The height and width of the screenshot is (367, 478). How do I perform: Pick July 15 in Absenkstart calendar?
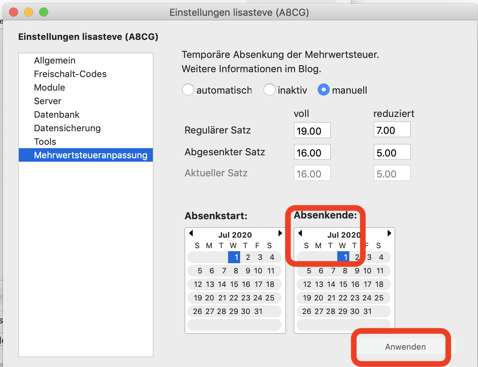click(x=234, y=284)
